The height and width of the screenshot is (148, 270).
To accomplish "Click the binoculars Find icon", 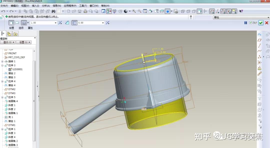I will [x=53, y=11].
